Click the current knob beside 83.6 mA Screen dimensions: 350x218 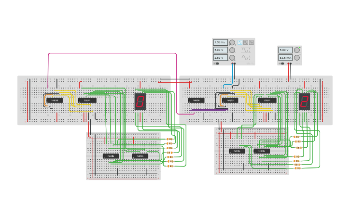297,57
